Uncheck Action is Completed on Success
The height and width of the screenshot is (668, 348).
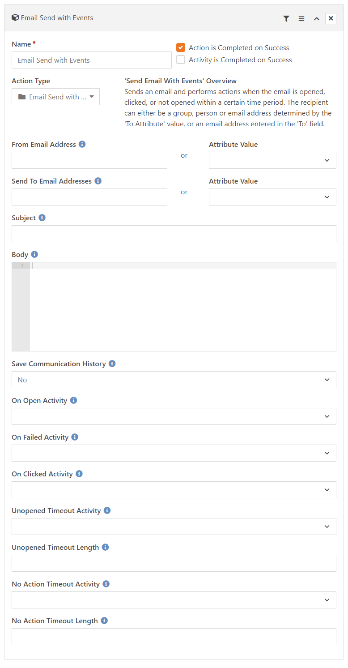[x=181, y=47]
